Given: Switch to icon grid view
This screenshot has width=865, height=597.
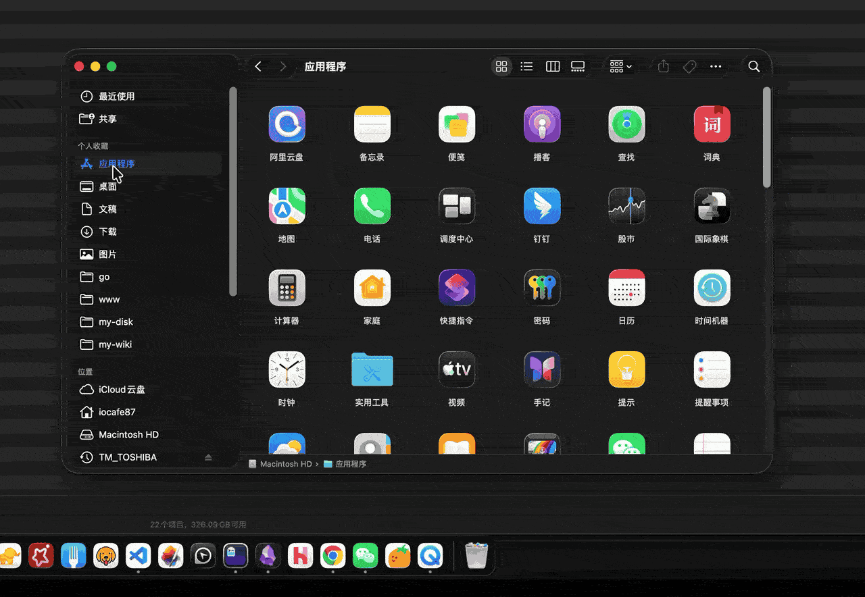Looking at the screenshot, I should pos(501,66).
